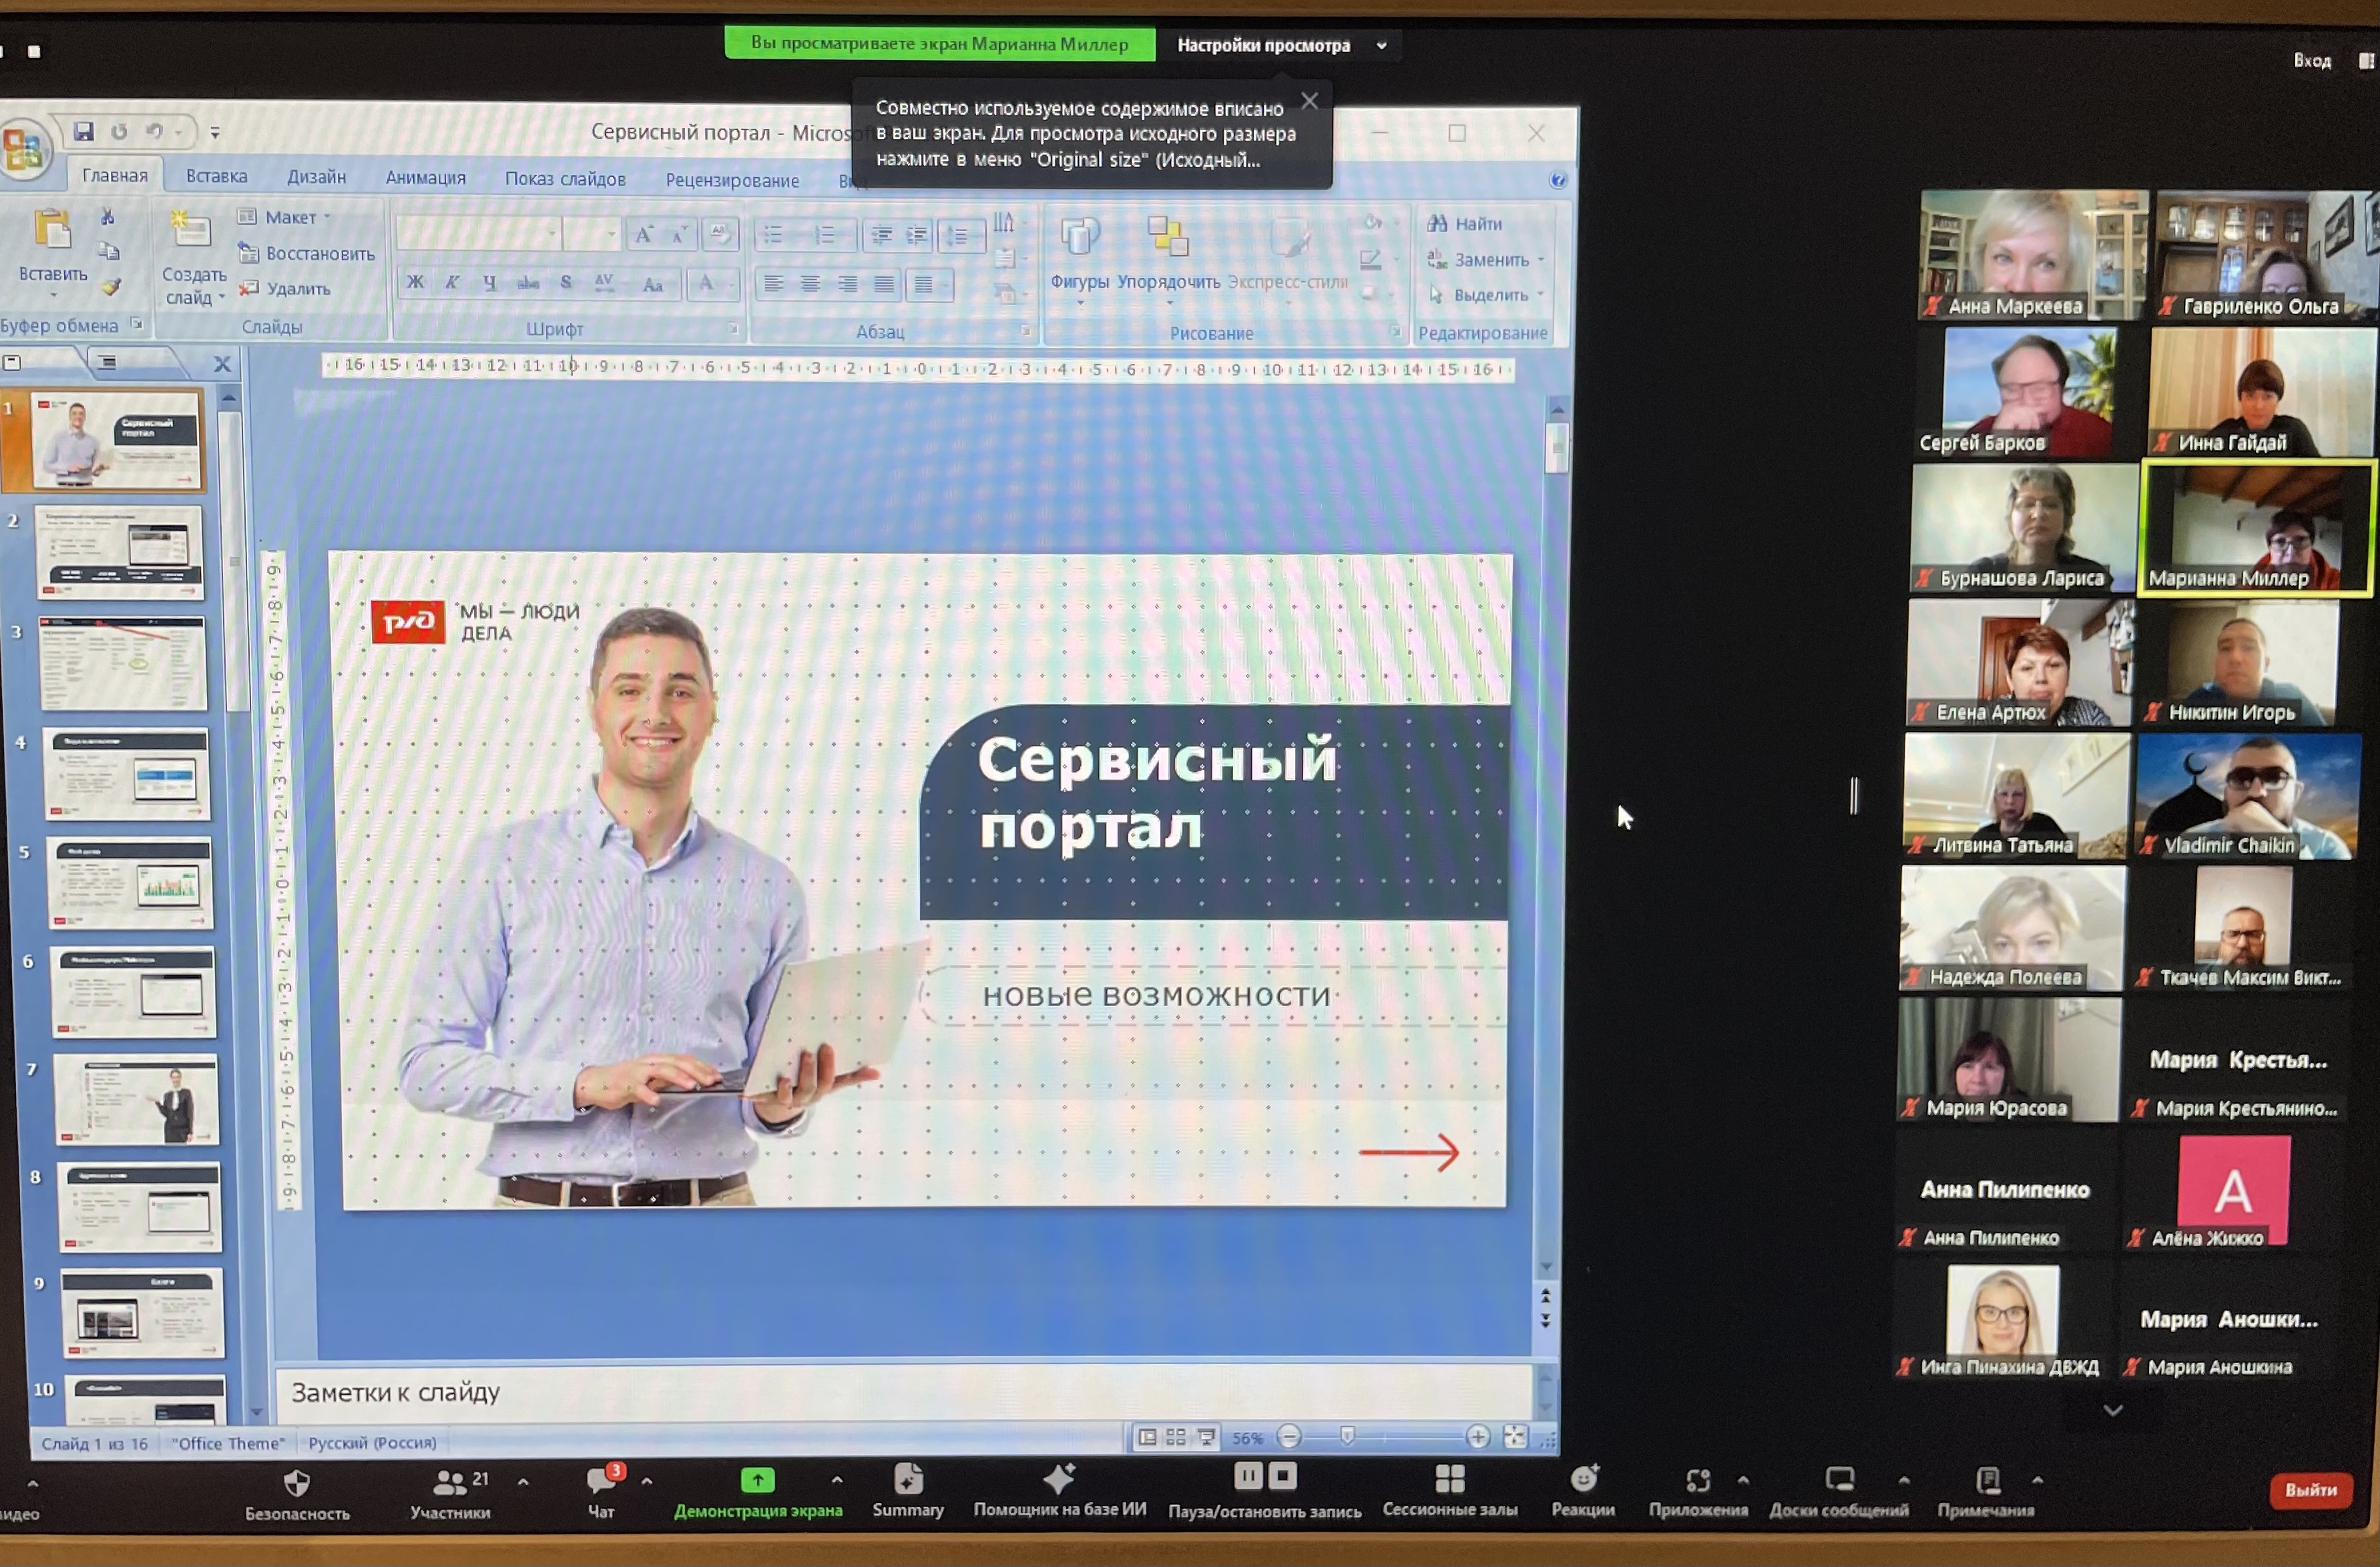Stop the recording
The height and width of the screenshot is (1567, 2380).
[x=1283, y=1476]
